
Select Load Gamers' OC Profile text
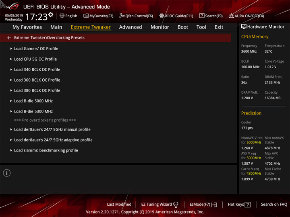[36, 49]
